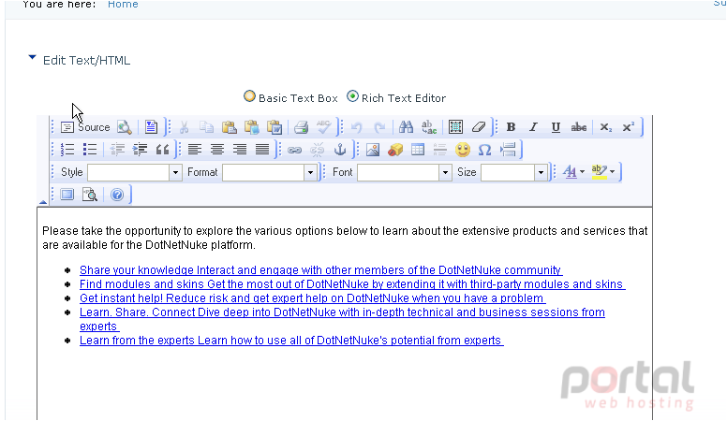Insert a Table
This screenshot has height=421, width=727.
click(x=418, y=150)
